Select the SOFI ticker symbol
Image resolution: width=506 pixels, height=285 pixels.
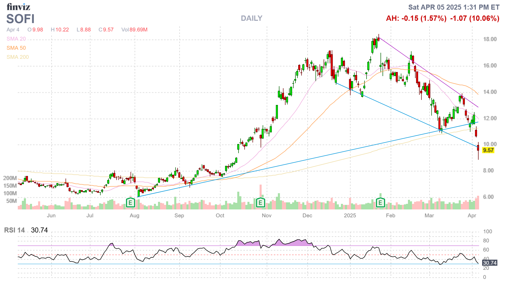(20, 19)
